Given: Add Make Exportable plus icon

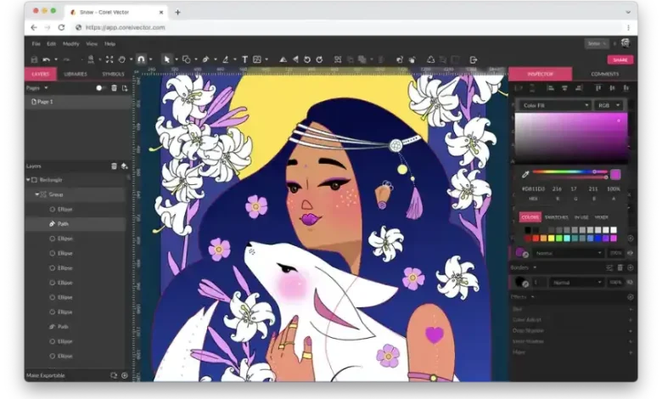Looking at the screenshot, I should coord(125,375).
